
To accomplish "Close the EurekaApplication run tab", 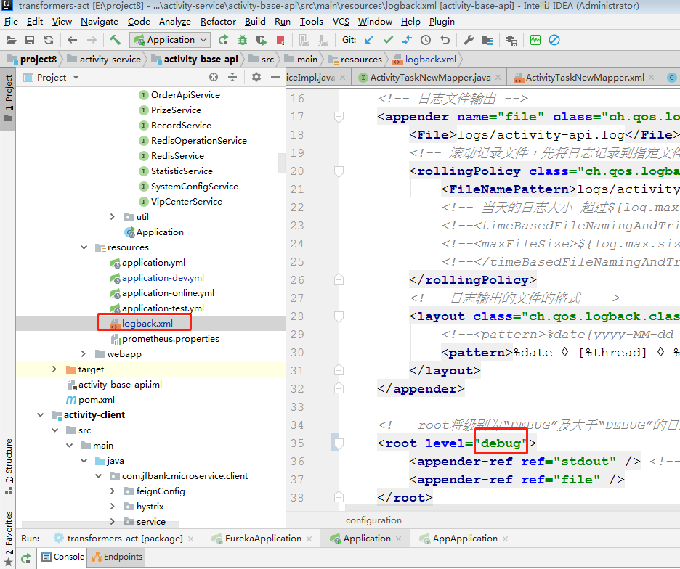I will 309,538.
